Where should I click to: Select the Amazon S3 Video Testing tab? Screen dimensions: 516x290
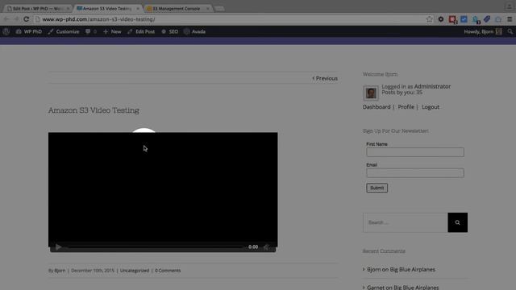coord(107,9)
